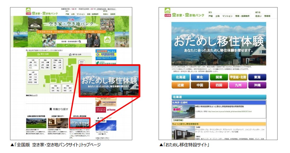Open the black trial house photo
This screenshot has height=153, width=290.
pyautogui.click(x=183, y=133)
